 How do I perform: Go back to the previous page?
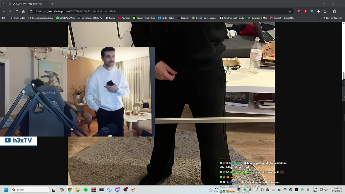tap(4, 11)
